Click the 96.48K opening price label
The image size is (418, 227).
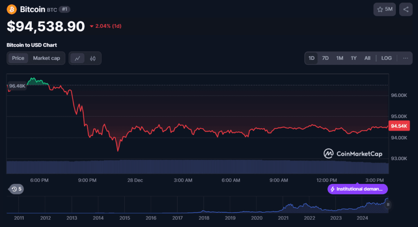click(x=17, y=86)
